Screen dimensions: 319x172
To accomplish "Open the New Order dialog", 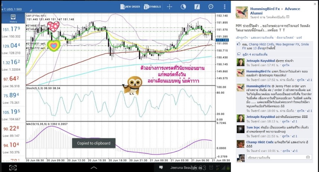I will (130, 7).
